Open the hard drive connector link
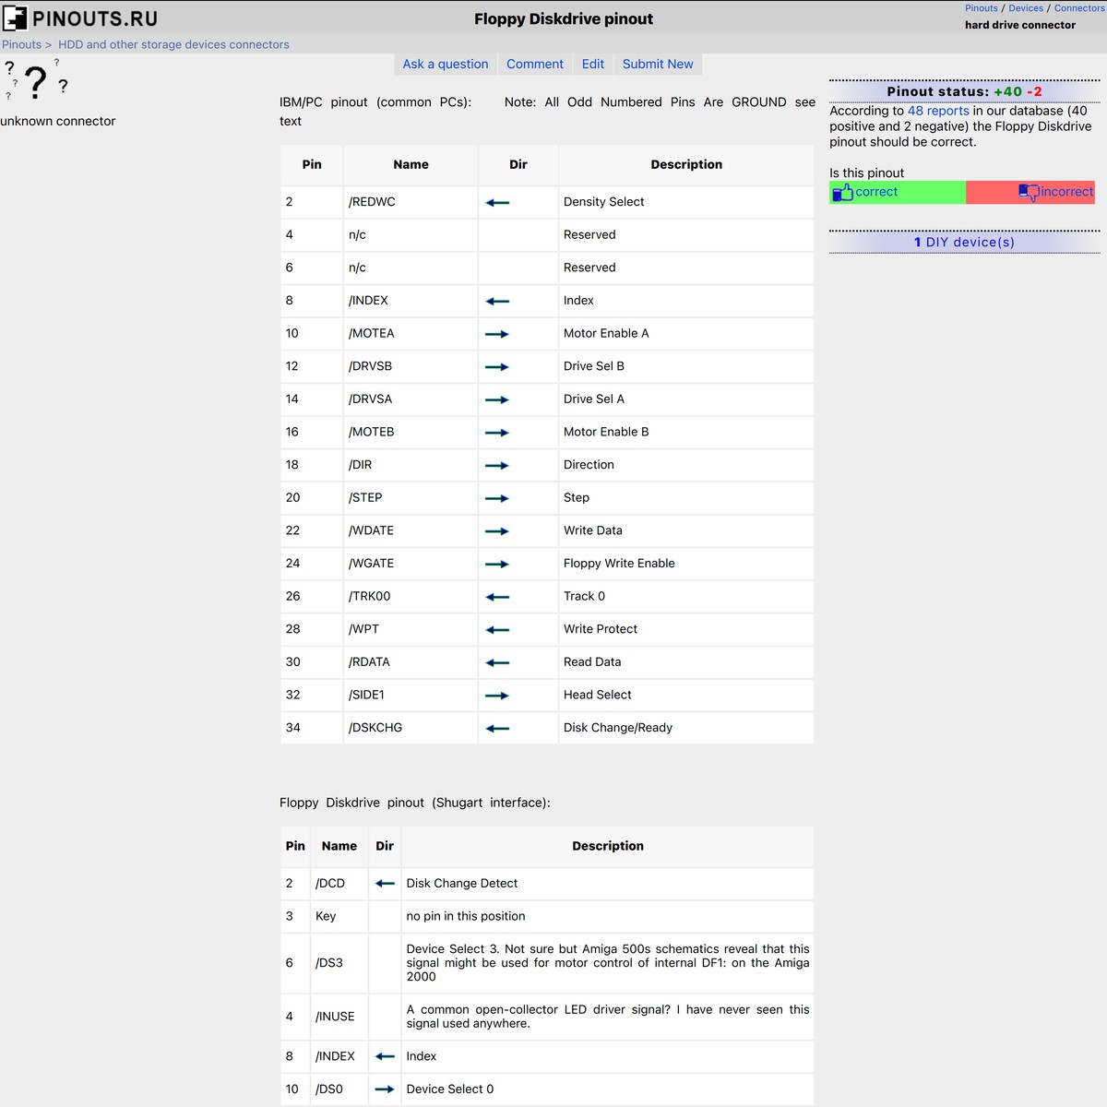This screenshot has height=1107, width=1107. pyautogui.click(x=1020, y=25)
